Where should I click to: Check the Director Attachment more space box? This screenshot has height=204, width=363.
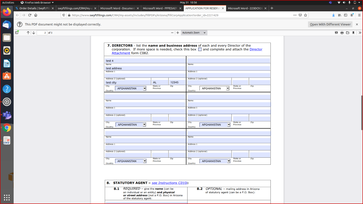(200, 49)
